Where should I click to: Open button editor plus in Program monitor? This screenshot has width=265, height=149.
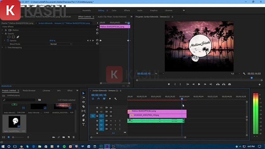pyautogui.click(x=260, y=84)
